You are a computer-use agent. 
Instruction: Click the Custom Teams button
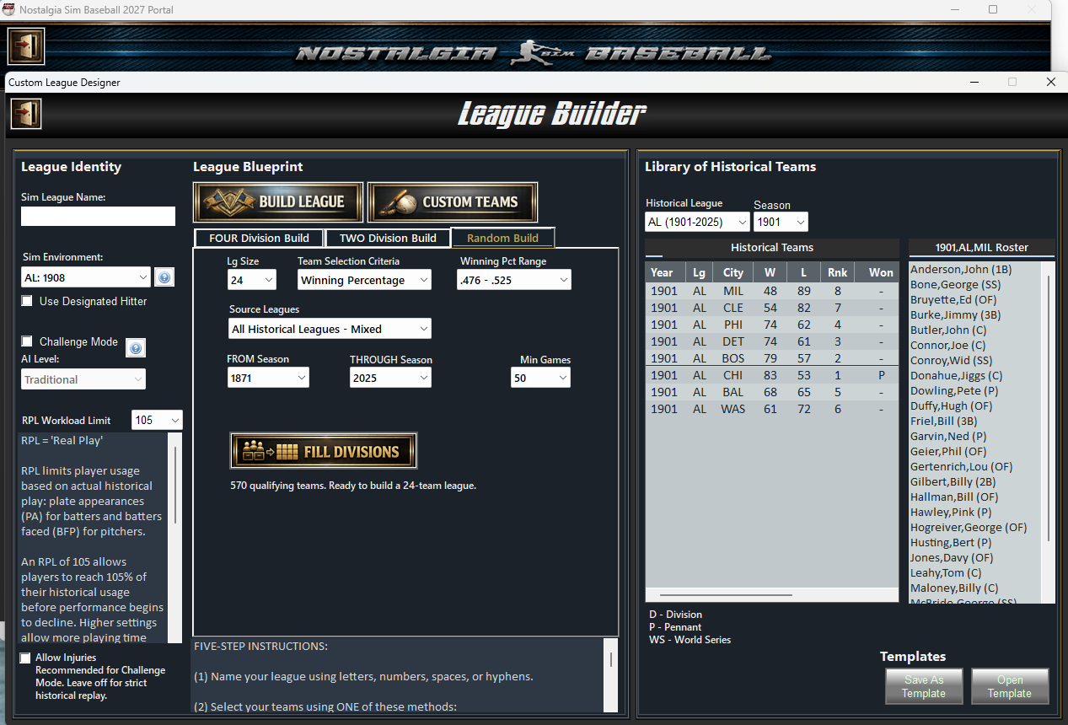[x=453, y=202]
